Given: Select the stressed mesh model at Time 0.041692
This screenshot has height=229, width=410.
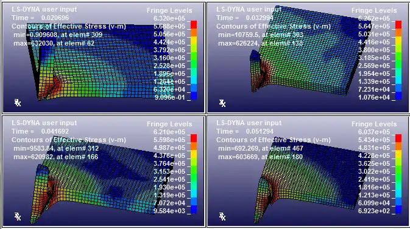Looking at the screenshot, I should point(102,180).
